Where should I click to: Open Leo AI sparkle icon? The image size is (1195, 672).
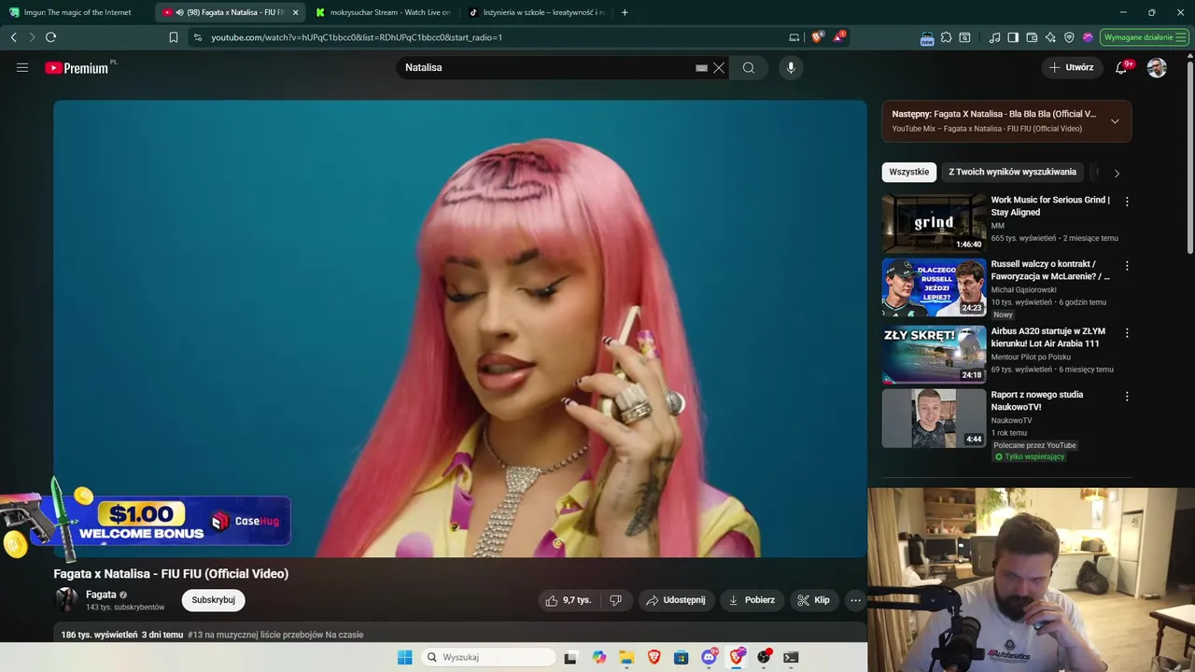[x=1050, y=37]
